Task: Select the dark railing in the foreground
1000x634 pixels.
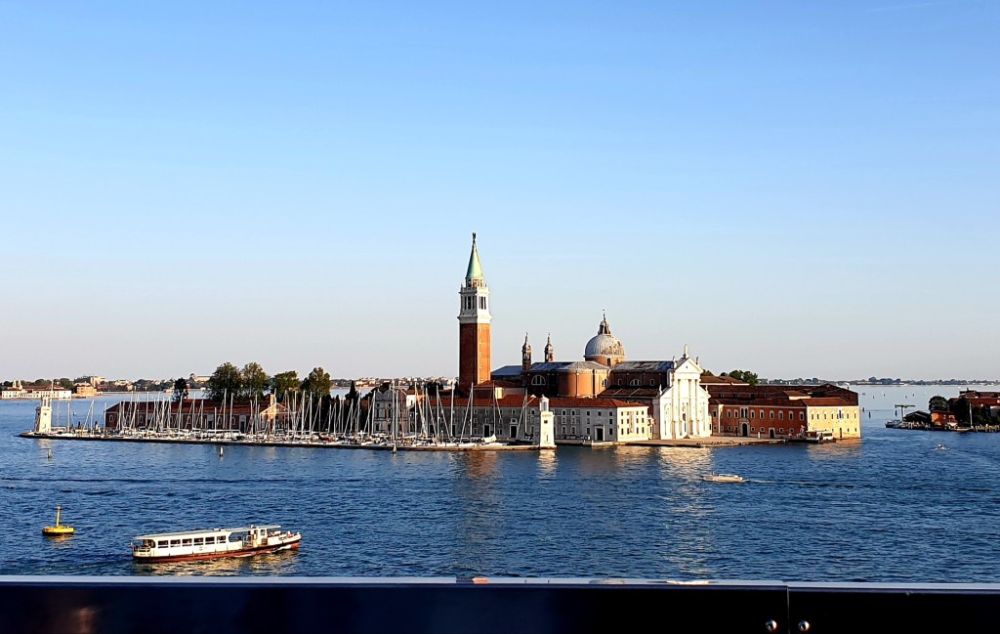Action: click(391, 608)
